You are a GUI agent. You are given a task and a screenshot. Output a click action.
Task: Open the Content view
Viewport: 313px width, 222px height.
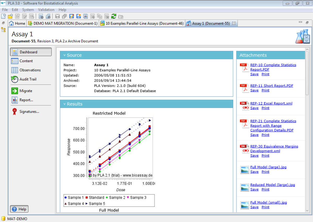click(x=31, y=61)
